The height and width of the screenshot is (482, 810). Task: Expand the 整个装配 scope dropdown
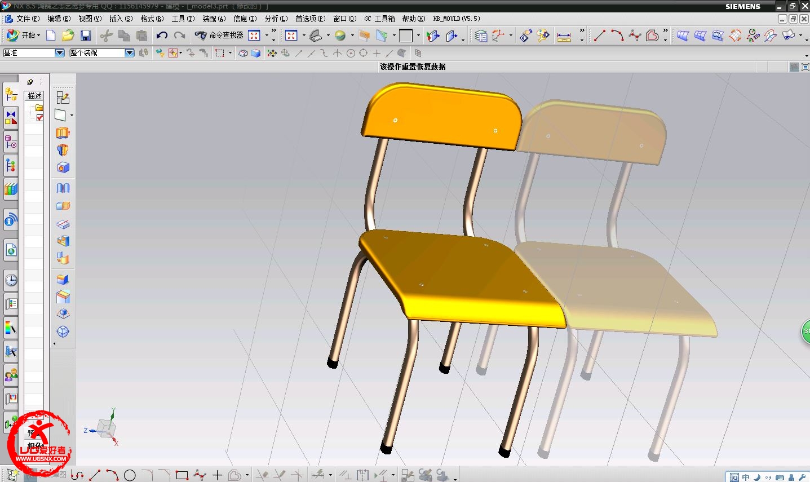pyautogui.click(x=130, y=53)
